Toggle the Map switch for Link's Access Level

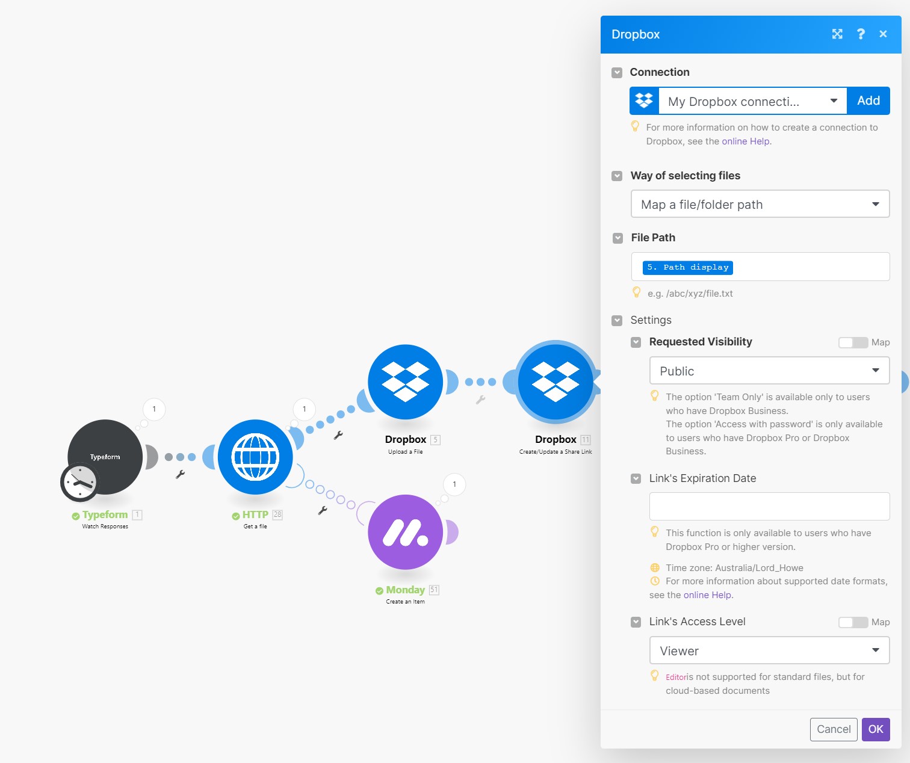(x=853, y=622)
